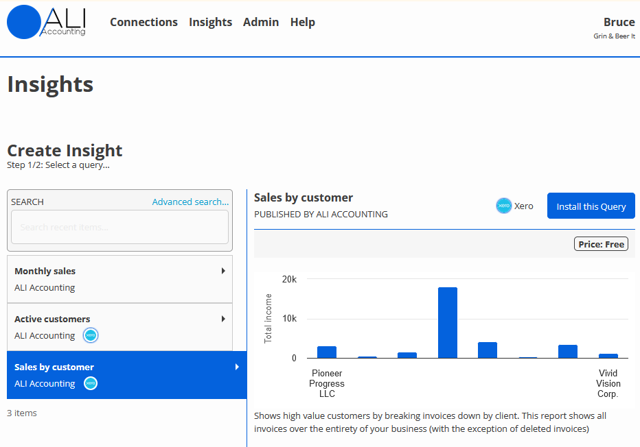The width and height of the screenshot is (640, 447).
Task: Click the Price: Free badge
Action: pos(601,244)
